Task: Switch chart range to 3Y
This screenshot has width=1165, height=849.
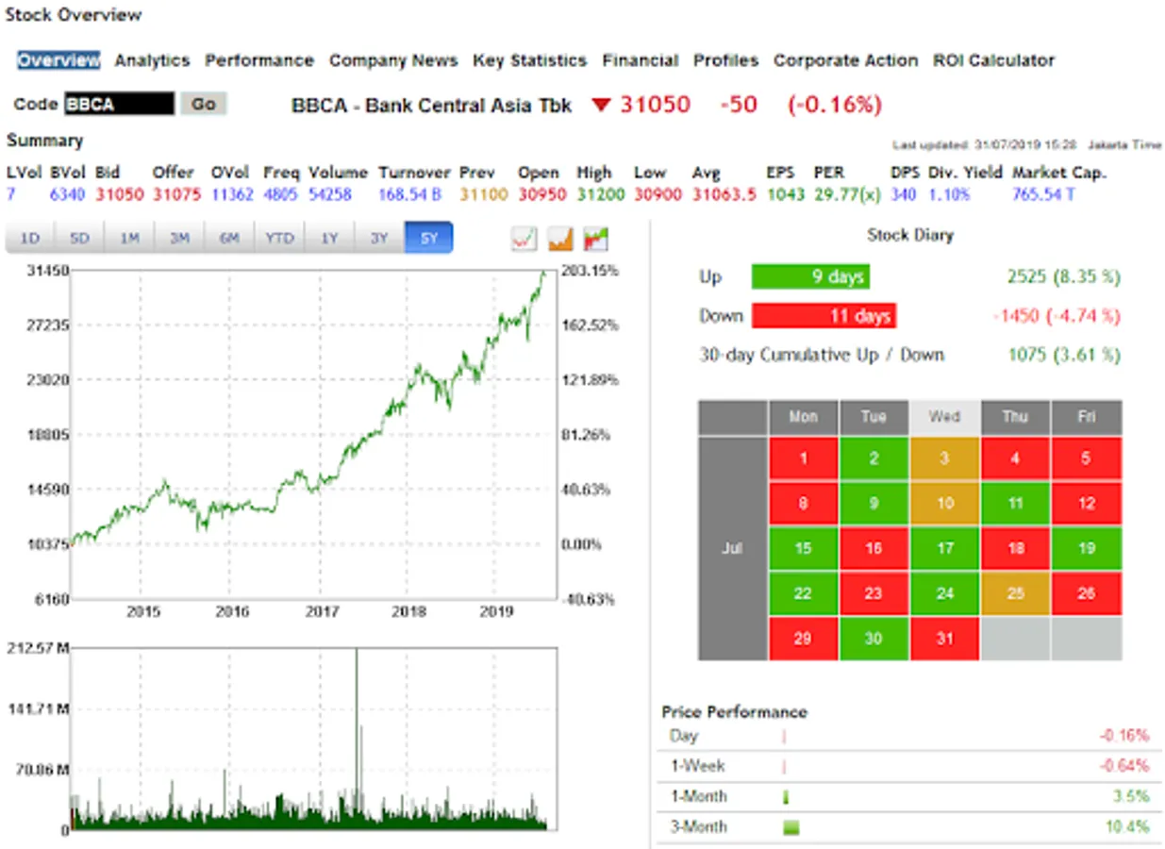Action: 379,239
